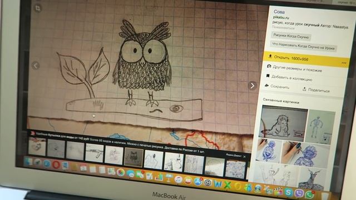Open Keynote in the Dock
Viewport: 356px width, 200px height.
(x=169, y=178)
